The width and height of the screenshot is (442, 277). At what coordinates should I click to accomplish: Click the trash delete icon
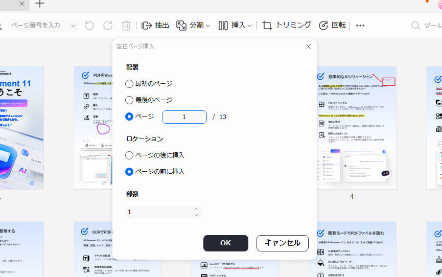coord(126,26)
